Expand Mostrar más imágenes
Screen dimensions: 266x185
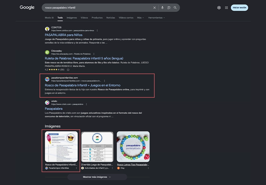click(97, 177)
